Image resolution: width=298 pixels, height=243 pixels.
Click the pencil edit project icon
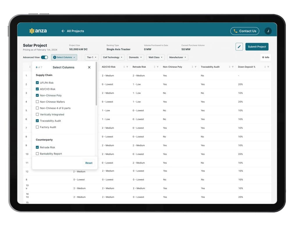[x=239, y=47]
